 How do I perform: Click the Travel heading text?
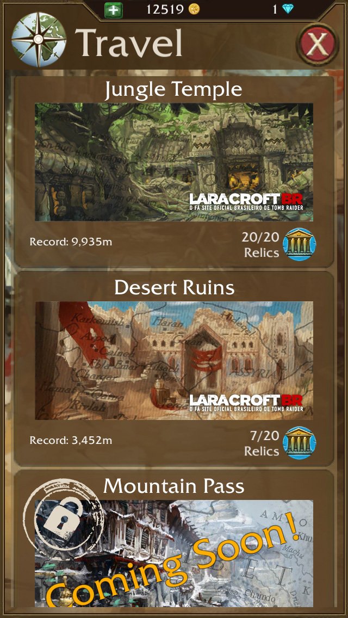tap(129, 42)
